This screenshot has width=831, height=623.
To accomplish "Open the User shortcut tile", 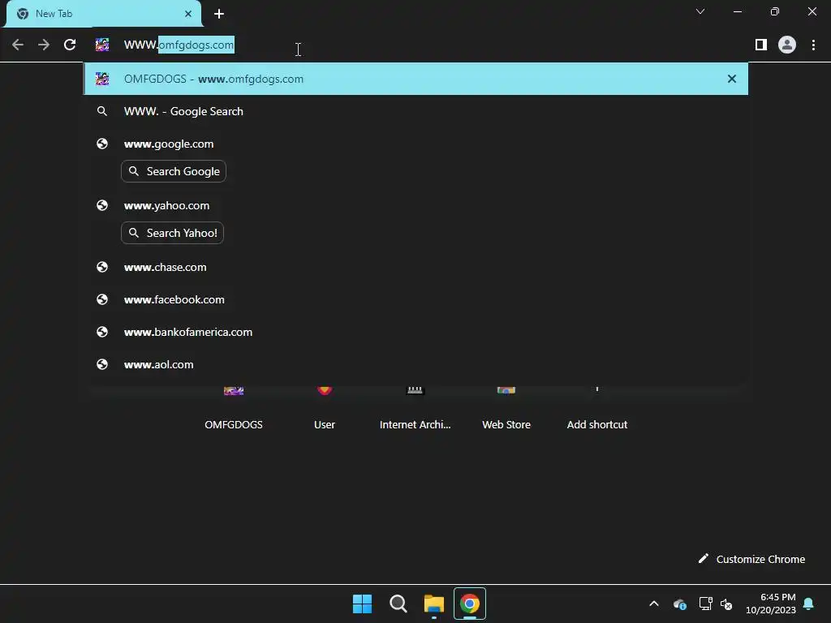I will pos(325,409).
